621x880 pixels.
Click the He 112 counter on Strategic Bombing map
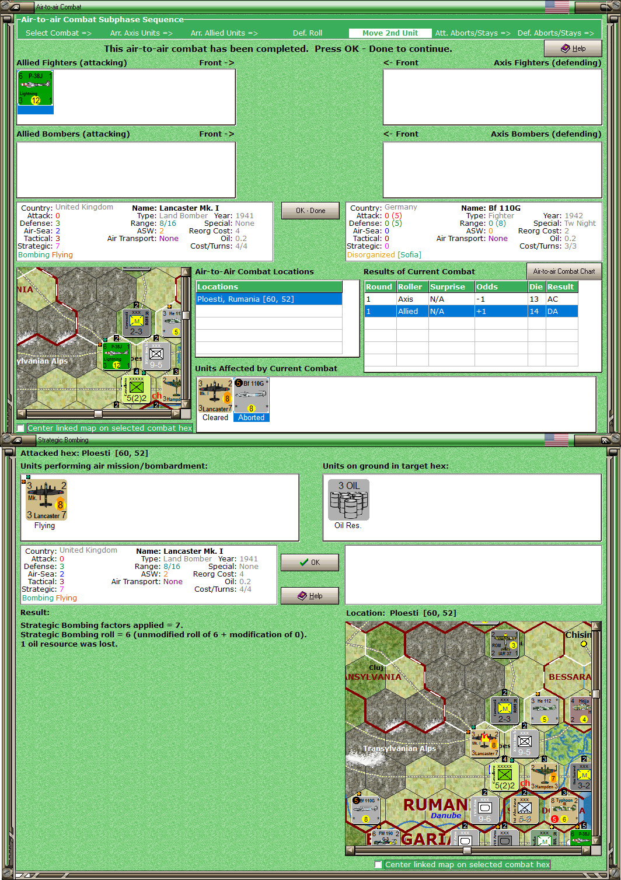click(x=545, y=711)
